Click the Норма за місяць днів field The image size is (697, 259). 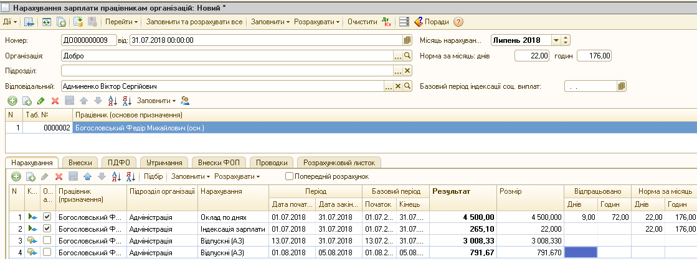click(x=532, y=55)
